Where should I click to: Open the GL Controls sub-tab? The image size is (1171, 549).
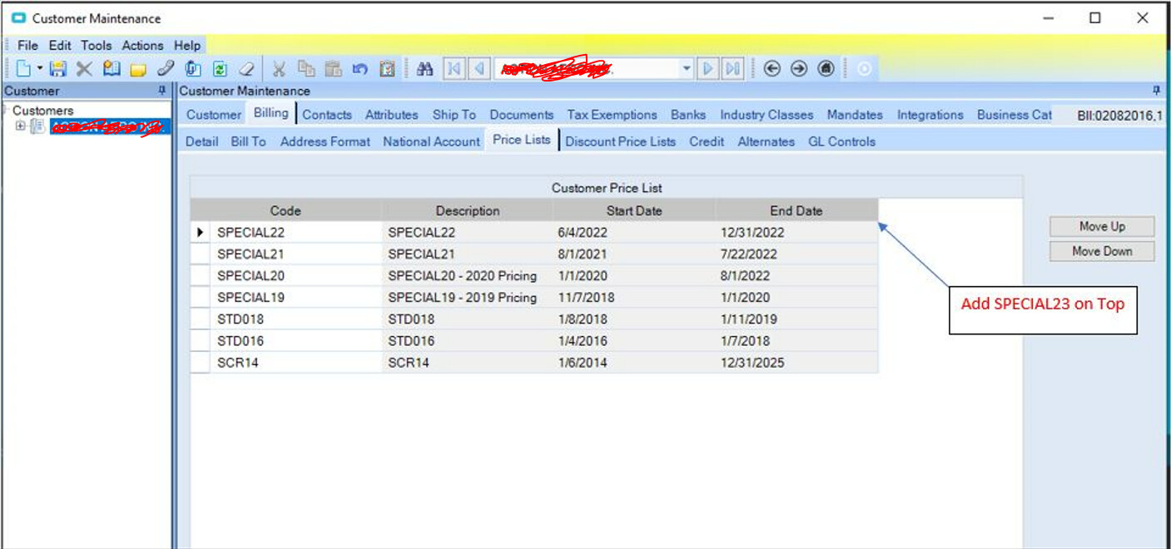pyautogui.click(x=842, y=141)
